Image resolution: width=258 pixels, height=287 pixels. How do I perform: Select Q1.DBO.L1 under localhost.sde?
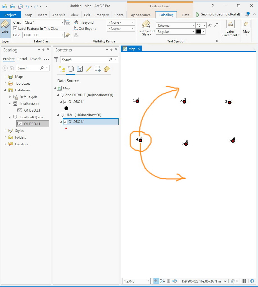click(x=32, y=110)
